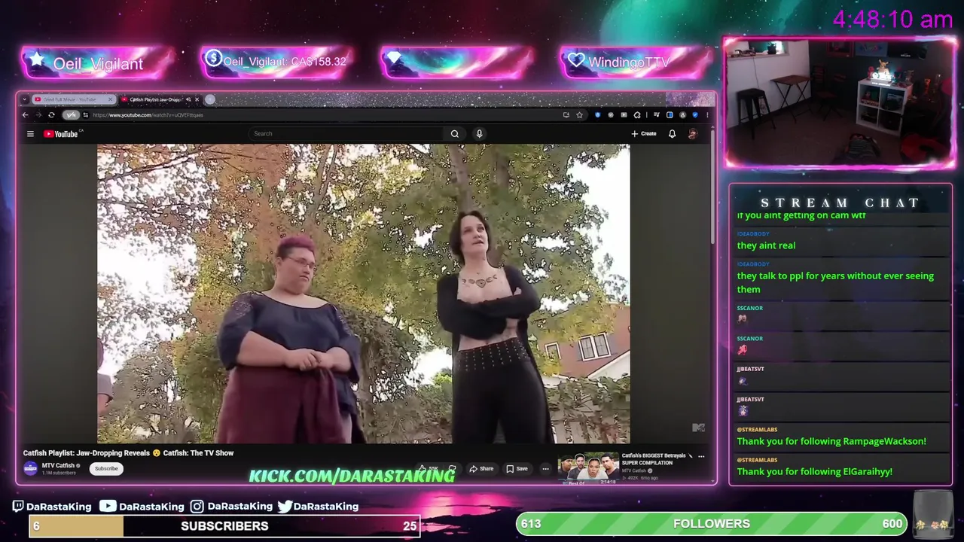Close the Catfish Playlist tab
Screen dimensions: 964x542
pyautogui.click(x=197, y=99)
